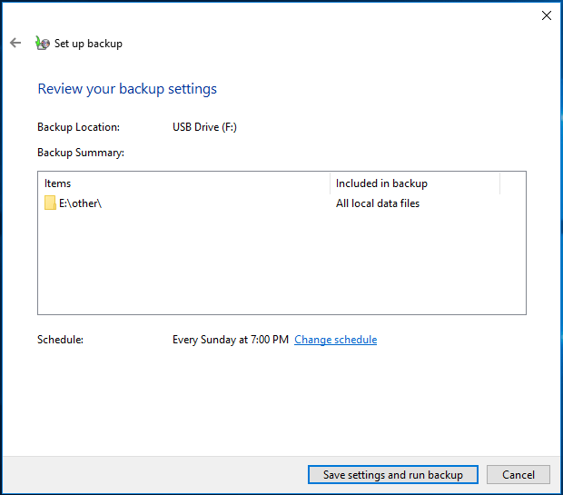Select the Included in backup column header

[415, 183]
